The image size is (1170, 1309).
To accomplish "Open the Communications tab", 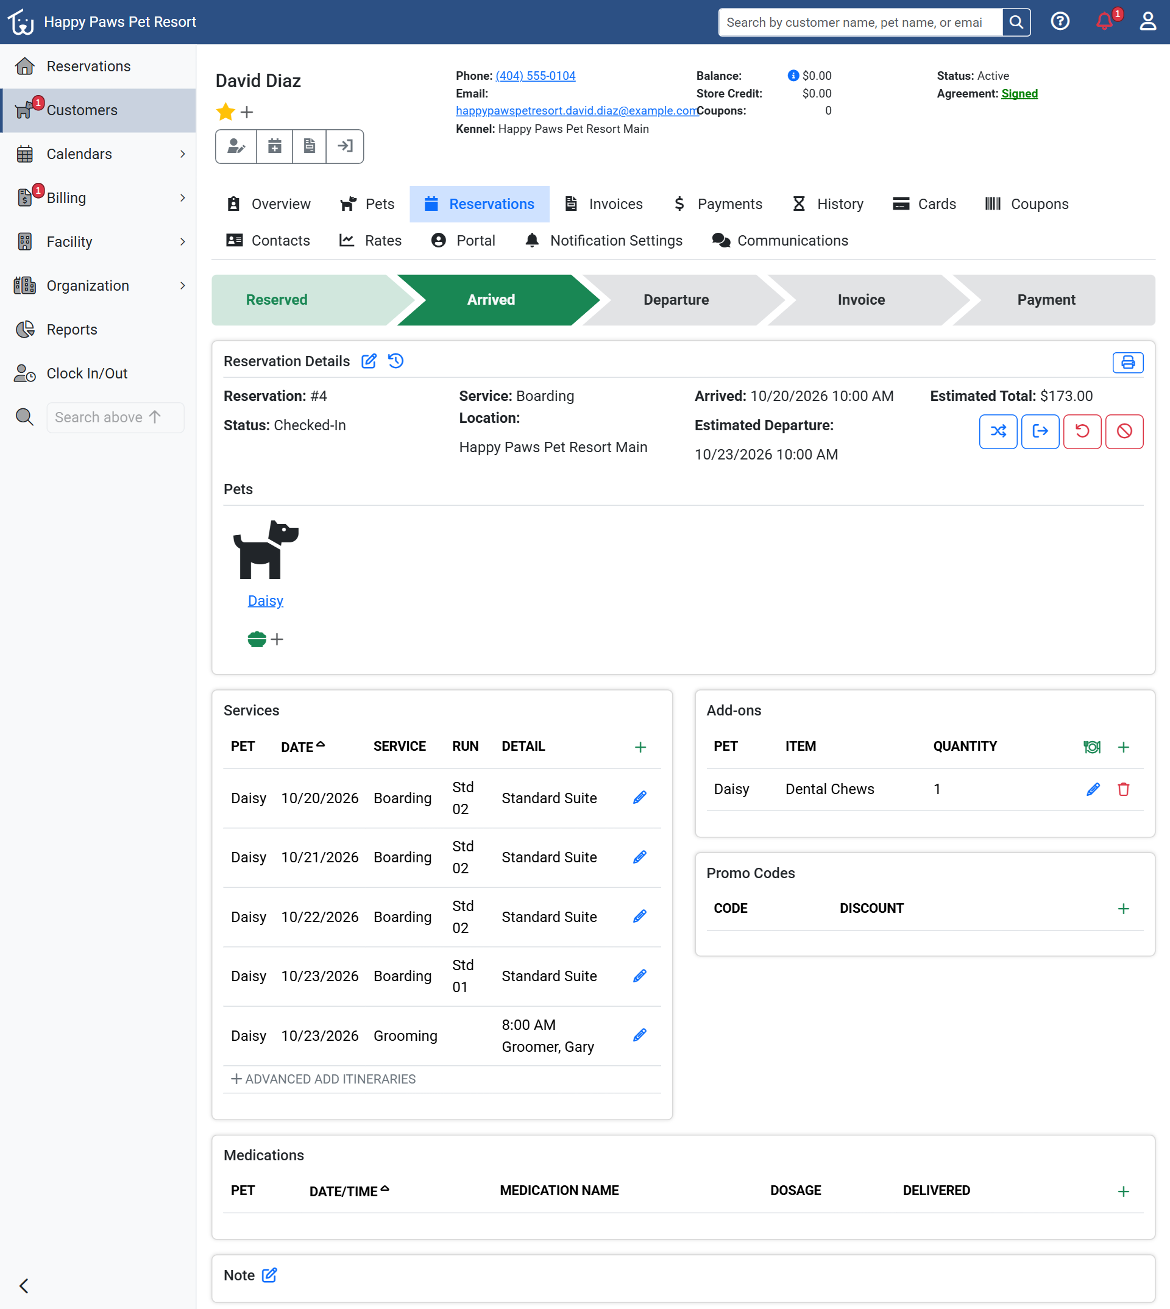I will (780, 241).
